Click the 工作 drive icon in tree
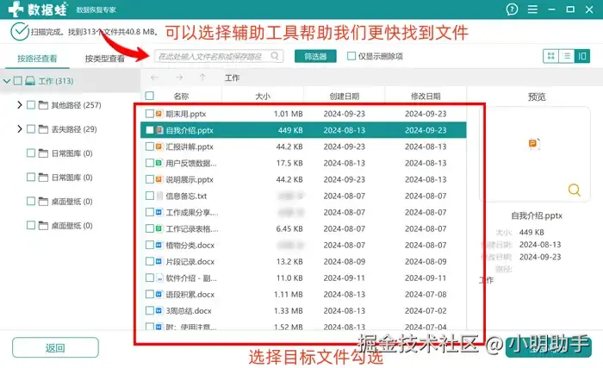This screenshot has height=368, width=603. (30, 81)
